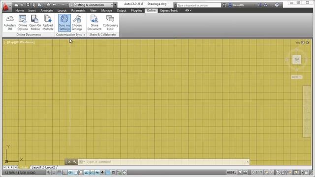Click the Save As icon in Quick Access toolbar

click(x=34, y=5)
